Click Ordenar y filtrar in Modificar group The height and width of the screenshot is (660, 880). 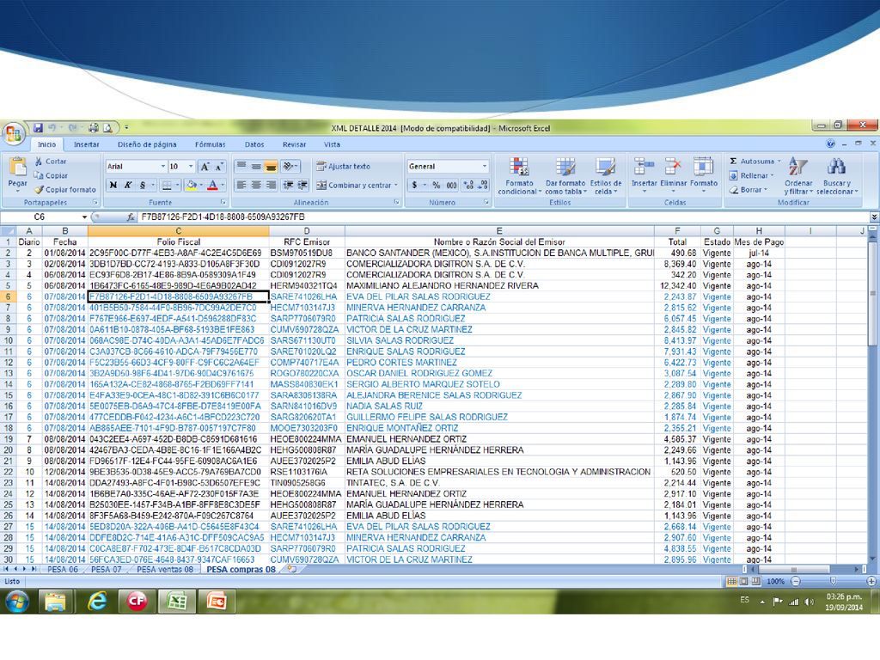[798, 176]
